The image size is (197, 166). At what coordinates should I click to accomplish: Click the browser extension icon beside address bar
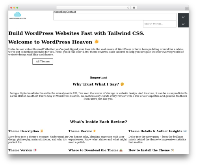pos(134,7)
